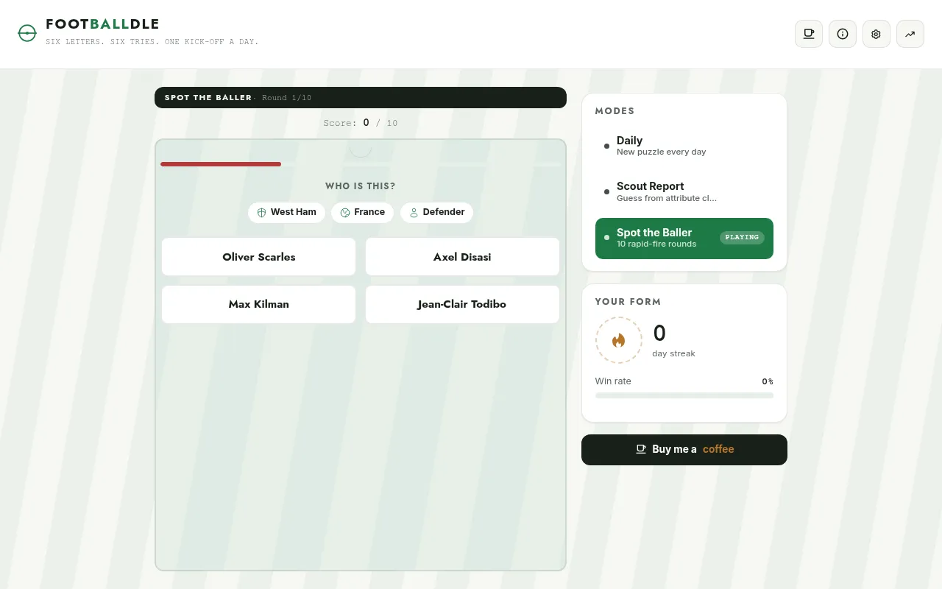942x589 pixels.
Task: Click the cup icon in Buy me a coffee
Action: [x=641, y=449]
